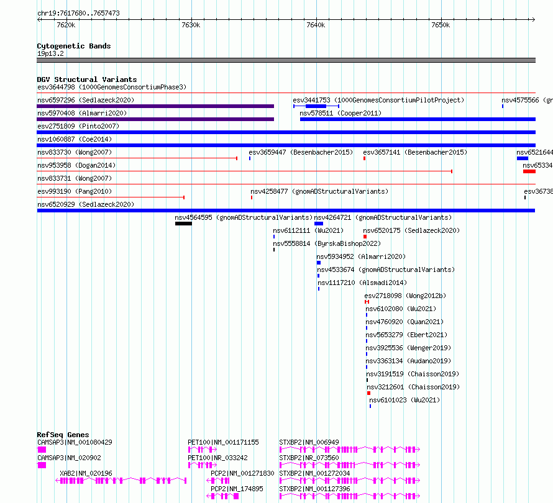Click variant label nsv5558814 (ByrskaBishop2022)
The image size is (553, 503).
[x=327, y=243]
